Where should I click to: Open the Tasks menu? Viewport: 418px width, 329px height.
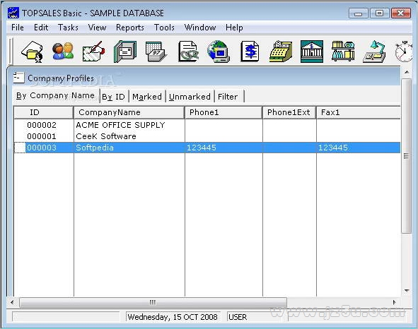68,28
